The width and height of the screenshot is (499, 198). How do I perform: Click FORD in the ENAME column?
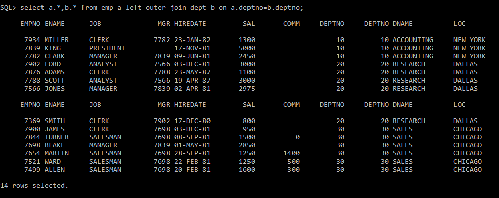(x=53, y=64)
